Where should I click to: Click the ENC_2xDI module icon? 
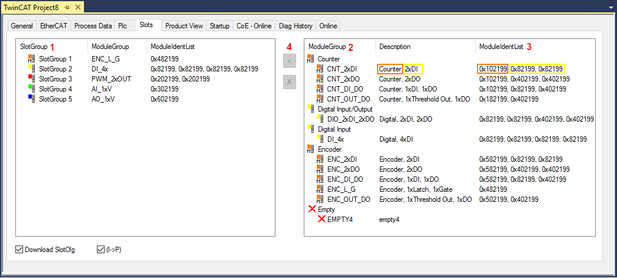(x=320, y=159)
